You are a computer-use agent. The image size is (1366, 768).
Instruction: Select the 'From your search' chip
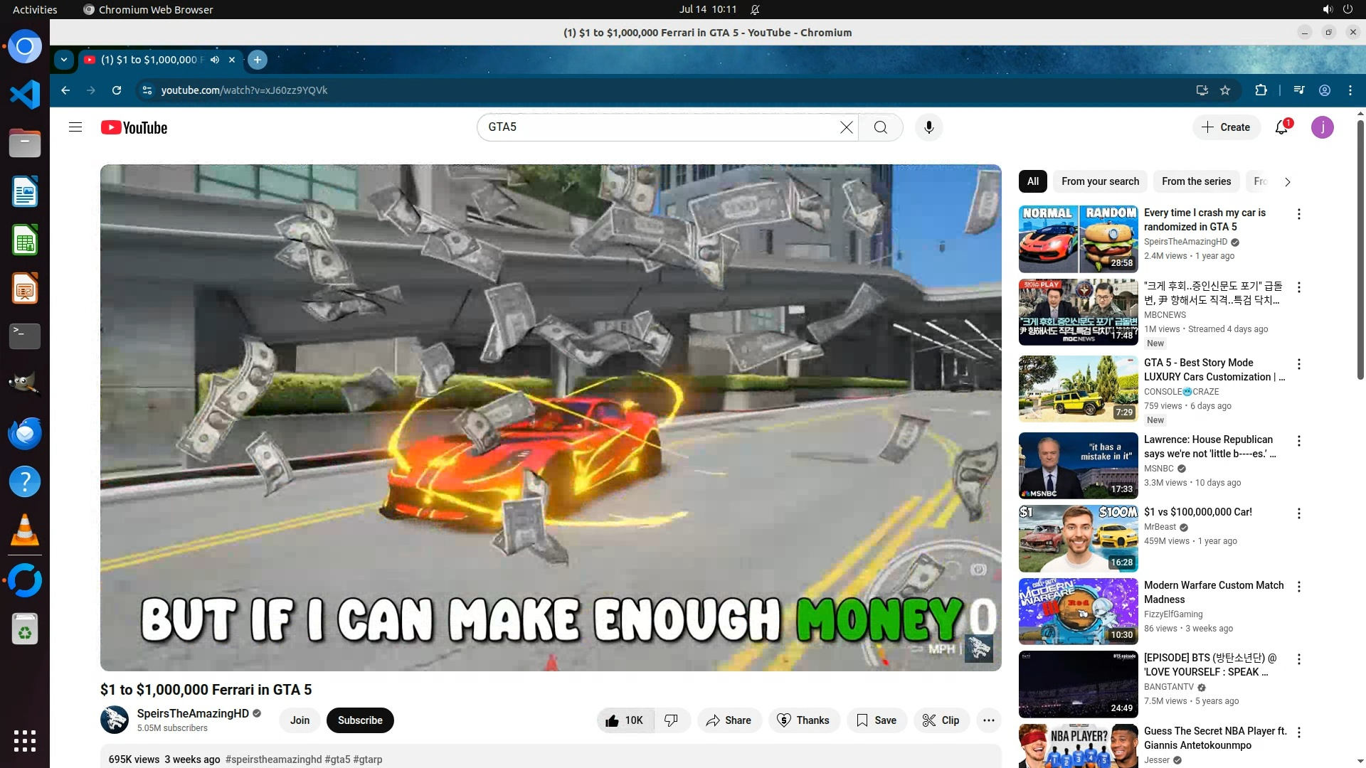click(x=1100, y=181)
